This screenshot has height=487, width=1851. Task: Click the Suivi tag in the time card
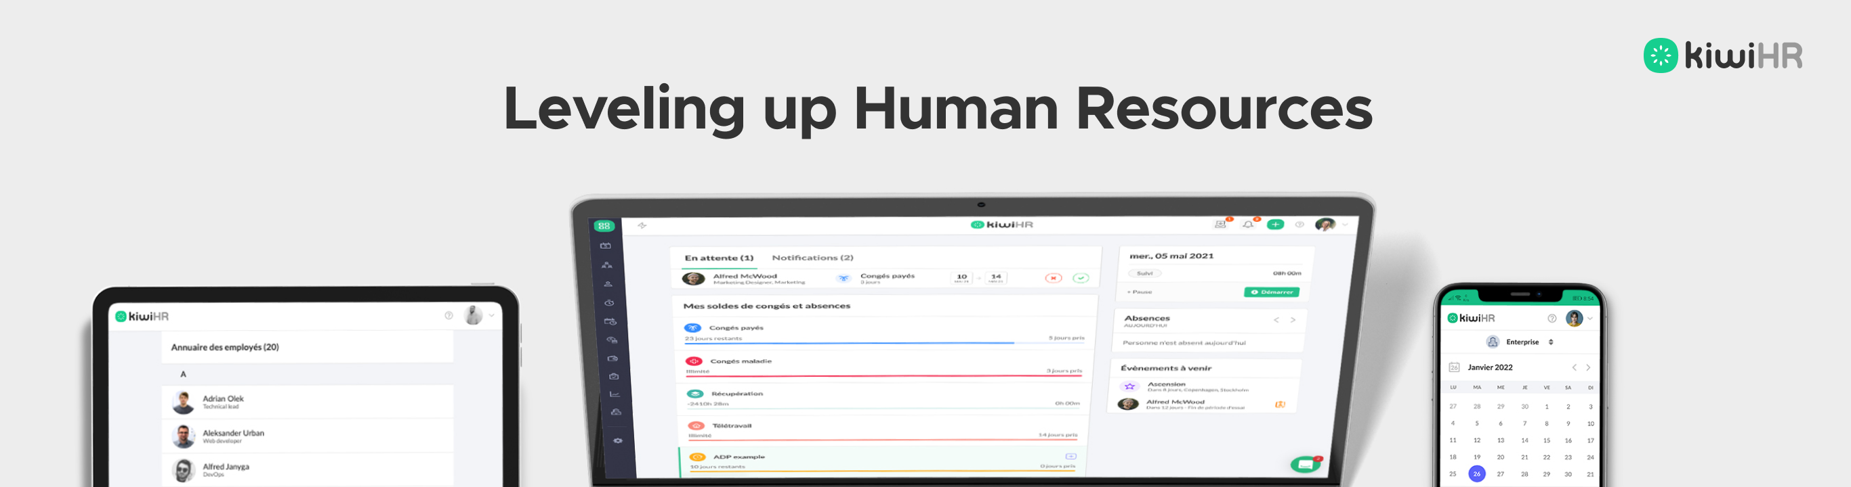tap(1144, 273)
